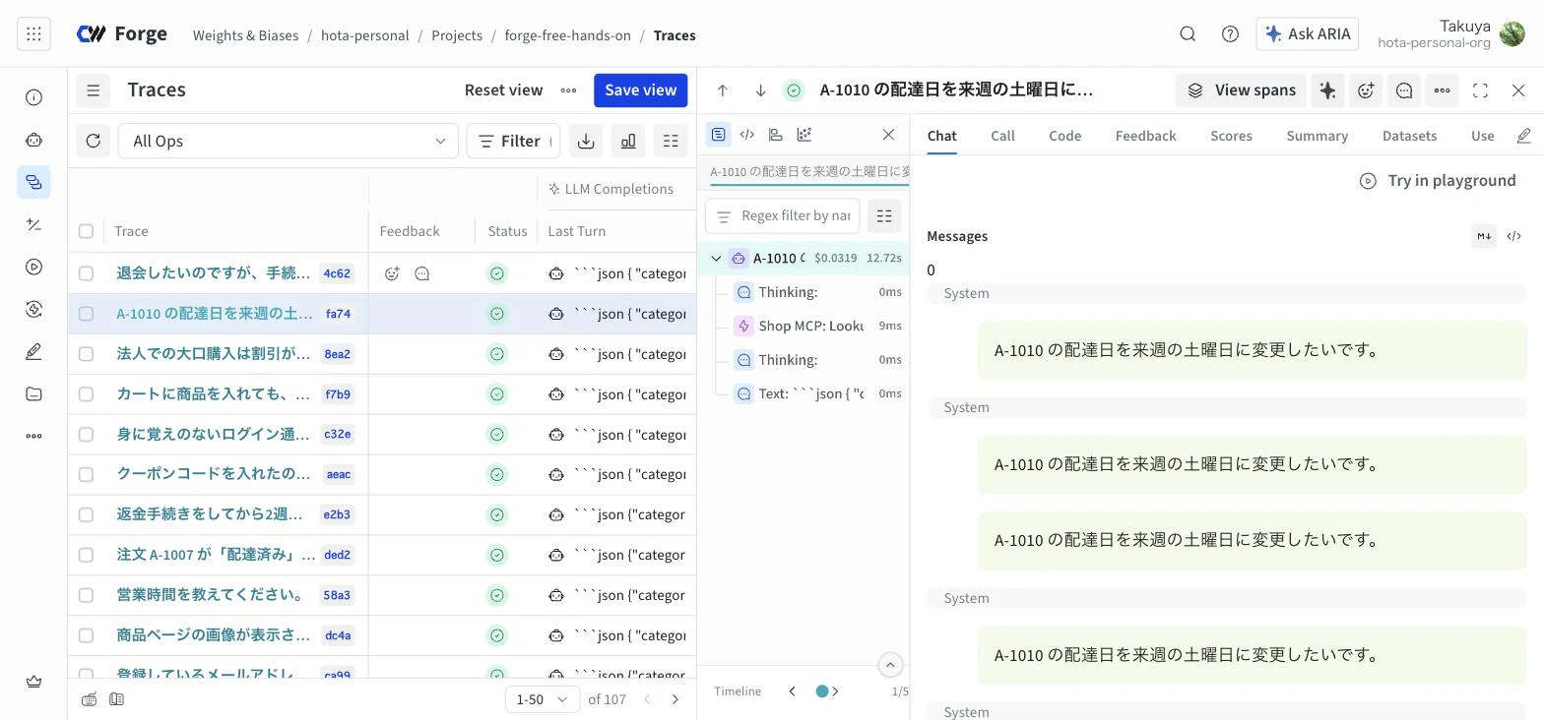Click Try in playground
The height and width of the screenshot is (720, 1544).
[1438, 180]
